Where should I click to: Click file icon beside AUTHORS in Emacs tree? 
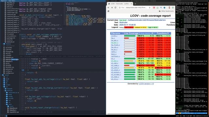click(4, 48)
